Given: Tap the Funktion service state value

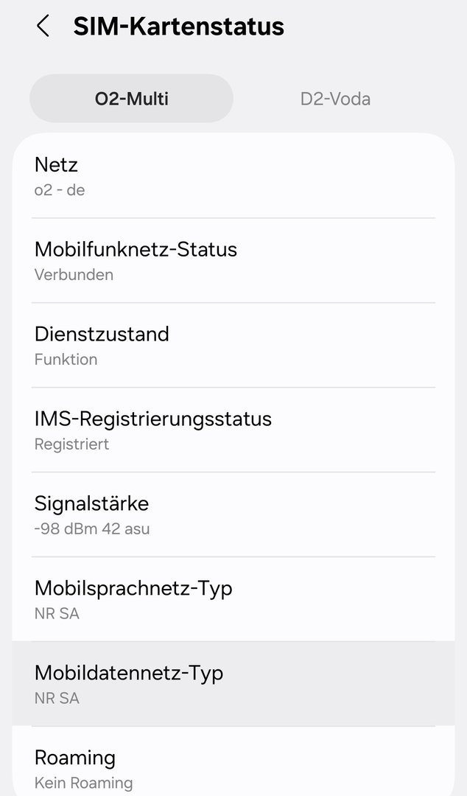Looking at the screenshot, I should coord(66,360).
